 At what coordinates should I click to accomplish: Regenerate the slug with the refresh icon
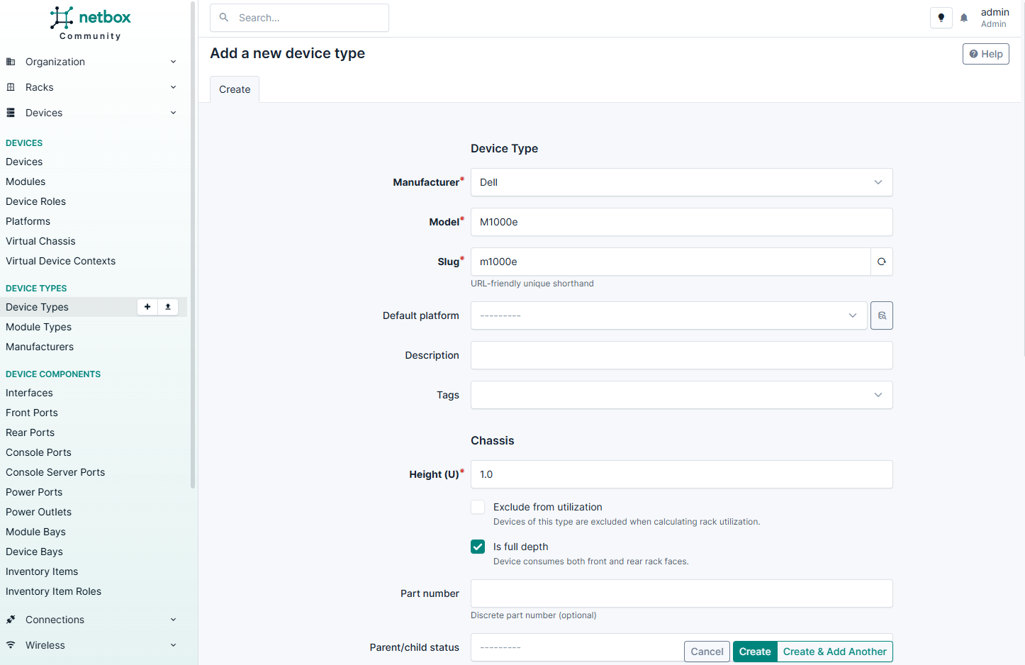[x=881, y=262]
